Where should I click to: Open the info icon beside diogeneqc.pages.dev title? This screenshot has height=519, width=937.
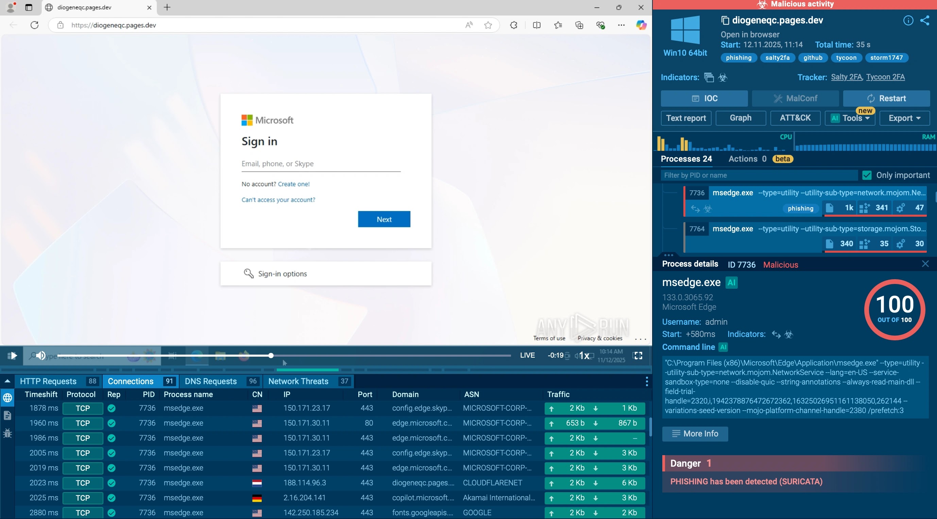[908, 20]
